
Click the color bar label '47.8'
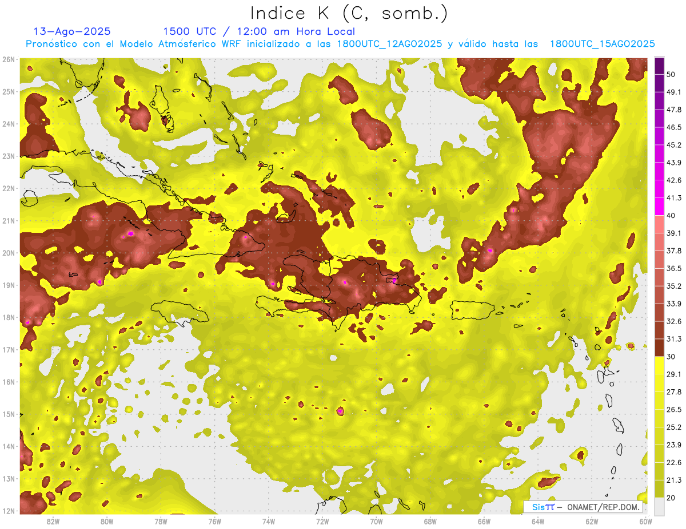(674, 110)
